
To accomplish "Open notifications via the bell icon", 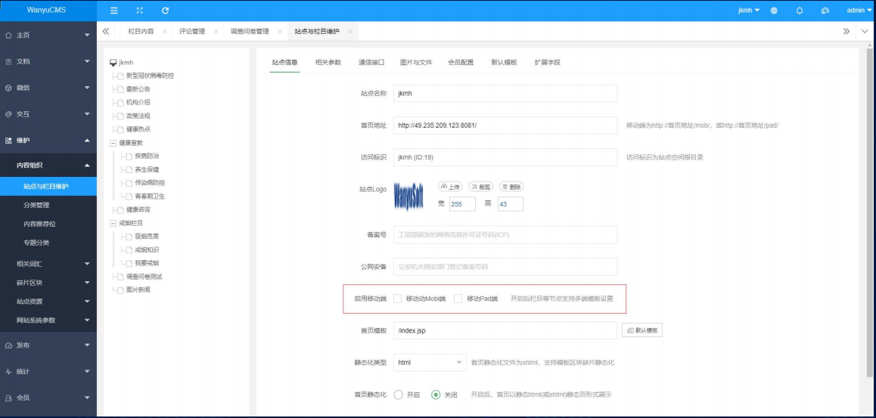I will coord(799,11).
